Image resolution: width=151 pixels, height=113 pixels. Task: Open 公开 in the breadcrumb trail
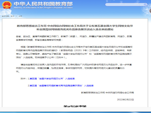click(x=20, y=16)
